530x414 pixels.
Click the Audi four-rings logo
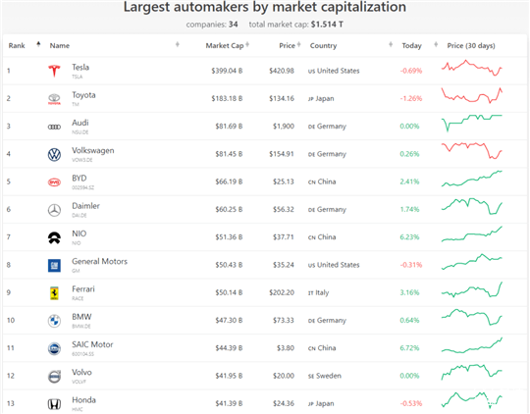pyautogui.click(x=54, y=127)
